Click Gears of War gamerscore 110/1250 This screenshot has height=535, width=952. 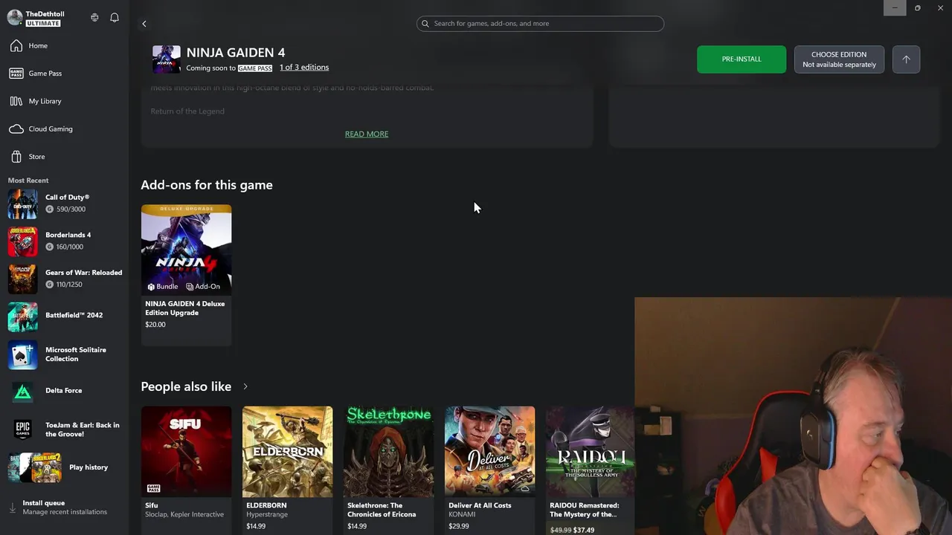click(64, 285)
